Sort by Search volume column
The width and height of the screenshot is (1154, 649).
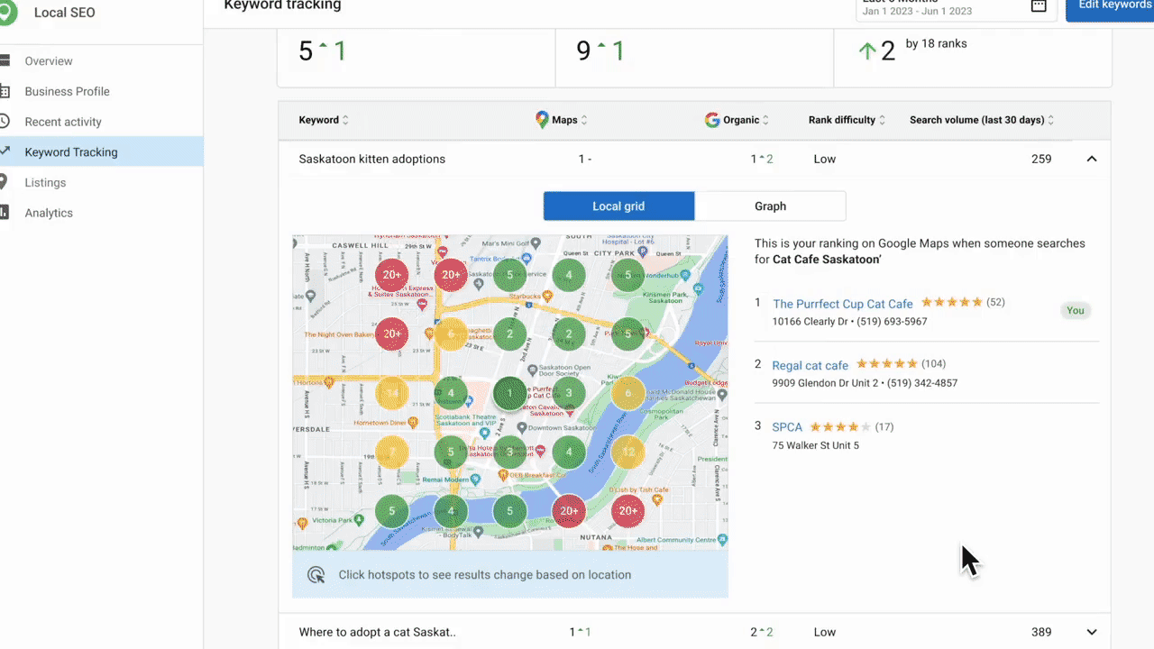[1050, 120]
